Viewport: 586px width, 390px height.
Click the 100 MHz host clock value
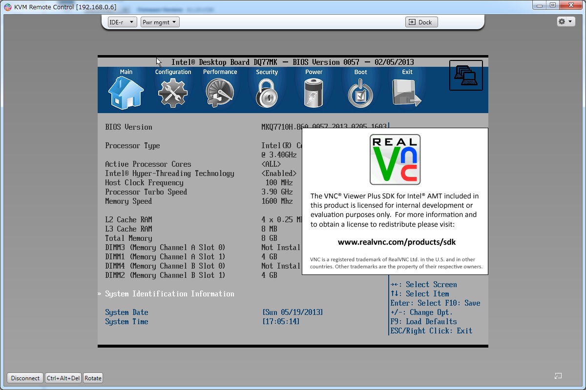[279, 182]
